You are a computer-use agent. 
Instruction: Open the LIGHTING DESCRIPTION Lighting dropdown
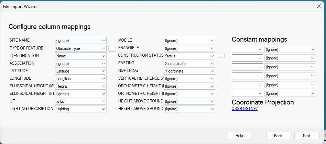click(80, 109)
